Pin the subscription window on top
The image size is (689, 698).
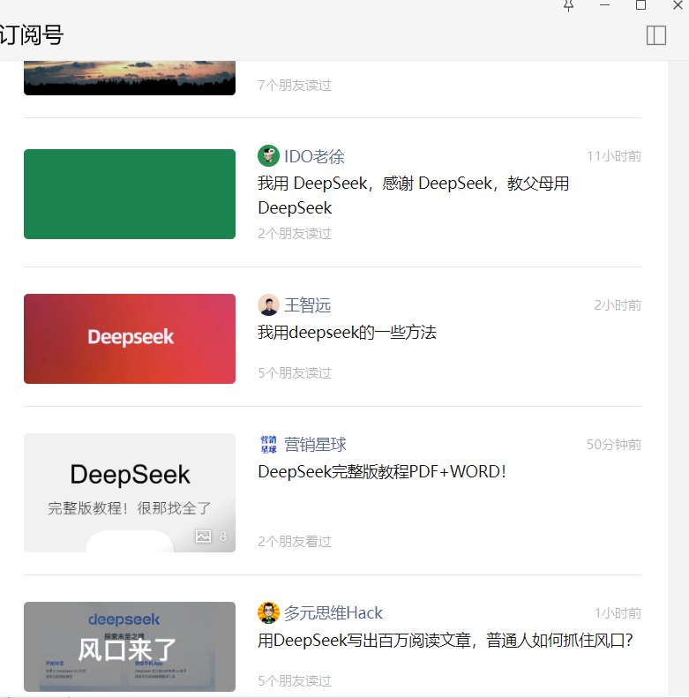tap(568, 5)
